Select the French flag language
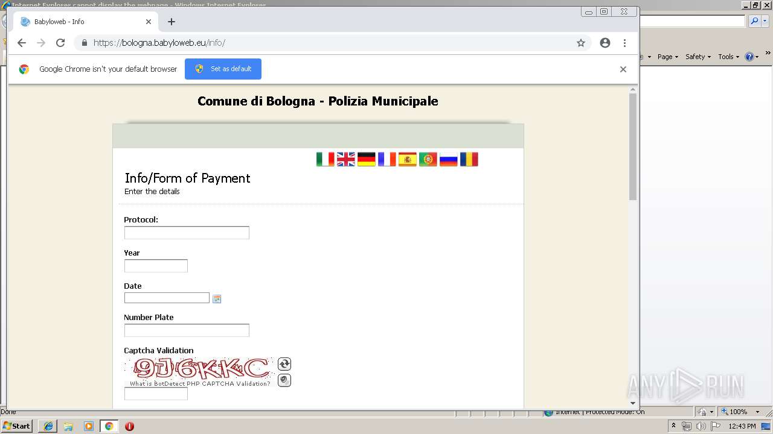Viewport: 773px width, 434px height. [386, 159]
